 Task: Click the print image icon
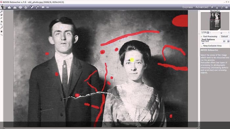[20, 7]
